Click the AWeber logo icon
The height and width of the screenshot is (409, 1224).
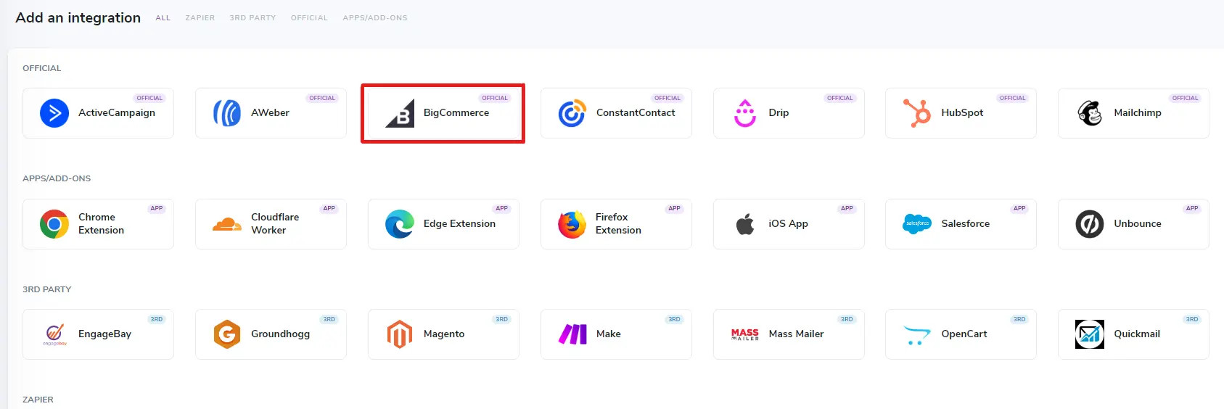point(227,113)
